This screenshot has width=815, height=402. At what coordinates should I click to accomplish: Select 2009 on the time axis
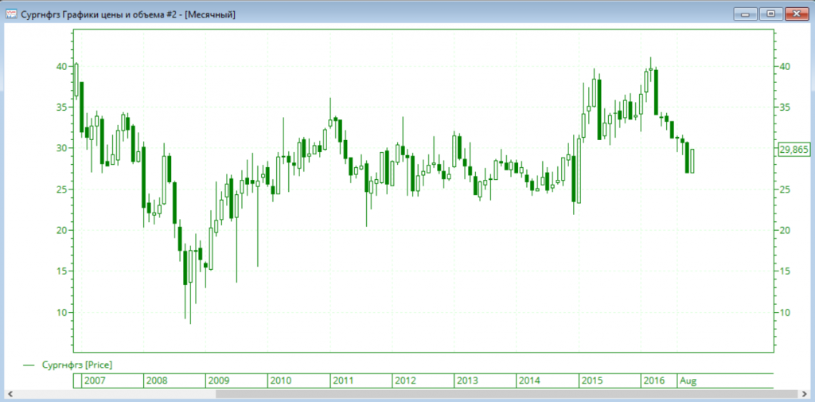[x=219, y=381]
